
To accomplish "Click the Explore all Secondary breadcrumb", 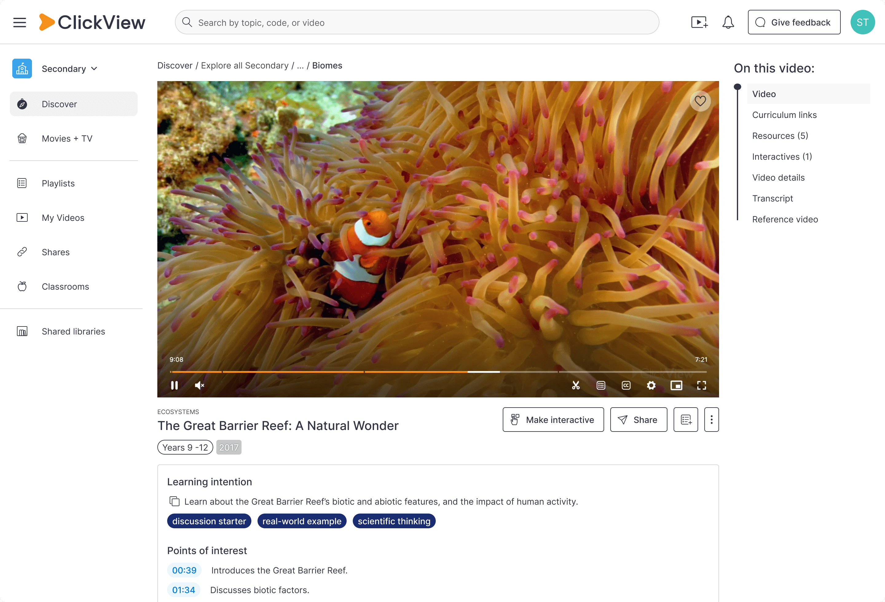I will 245,65.
